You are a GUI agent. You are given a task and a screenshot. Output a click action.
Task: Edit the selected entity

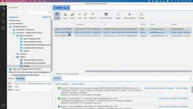point(85,16)
